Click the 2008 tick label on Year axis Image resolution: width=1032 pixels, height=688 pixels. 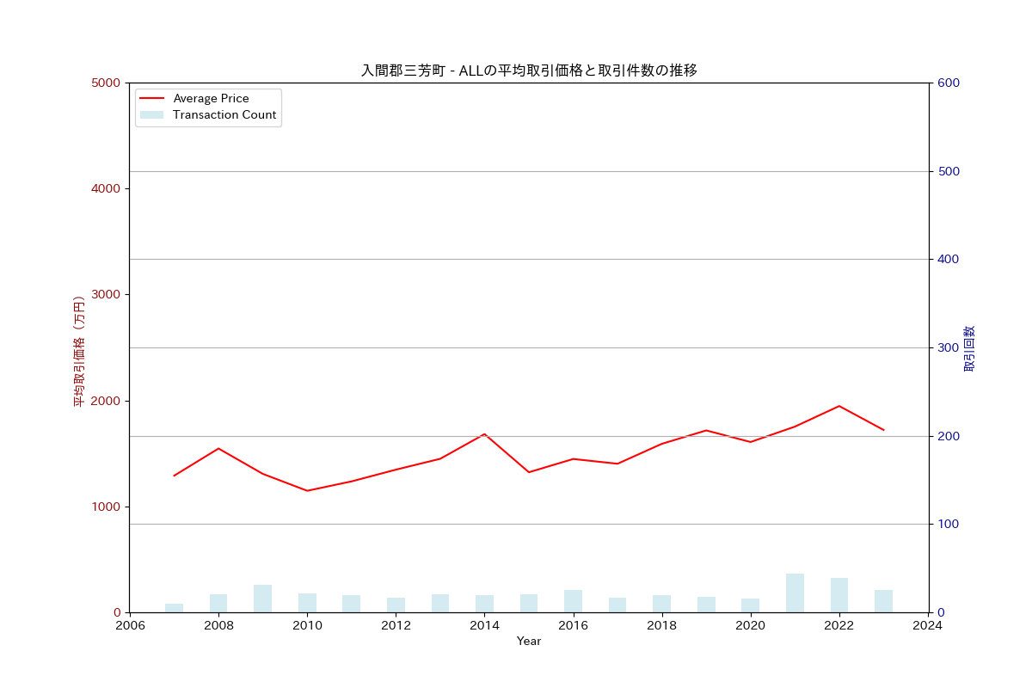(218, 626)
